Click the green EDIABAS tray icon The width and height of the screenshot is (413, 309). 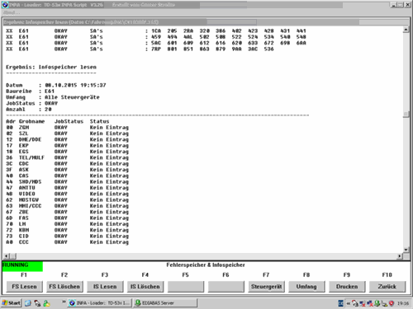377,303
